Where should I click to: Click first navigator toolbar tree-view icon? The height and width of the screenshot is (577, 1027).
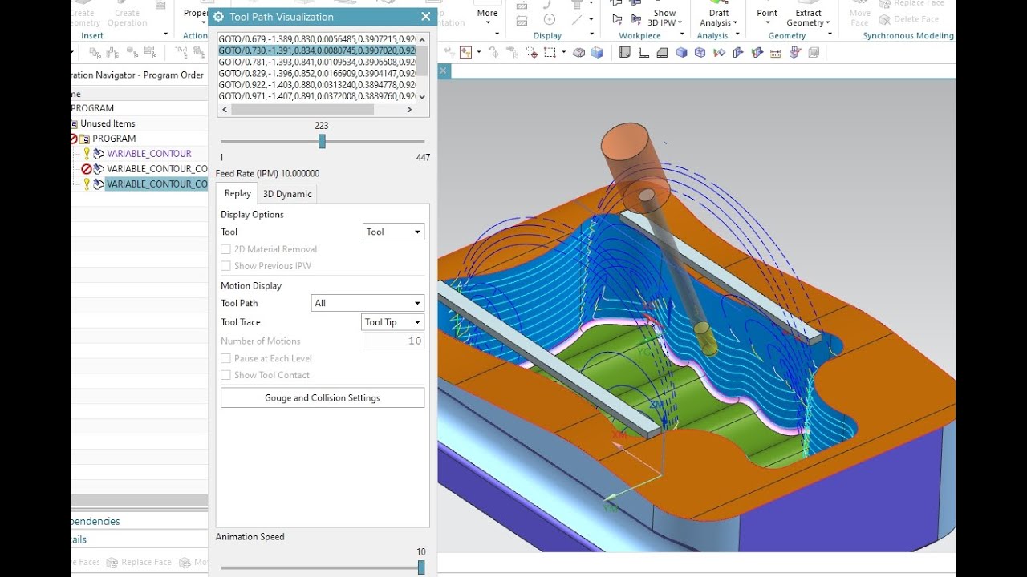pos(95,53)
